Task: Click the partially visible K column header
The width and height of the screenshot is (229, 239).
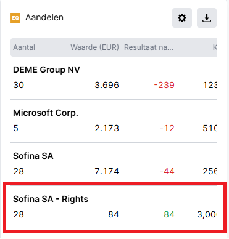Action: click(215, 47)
